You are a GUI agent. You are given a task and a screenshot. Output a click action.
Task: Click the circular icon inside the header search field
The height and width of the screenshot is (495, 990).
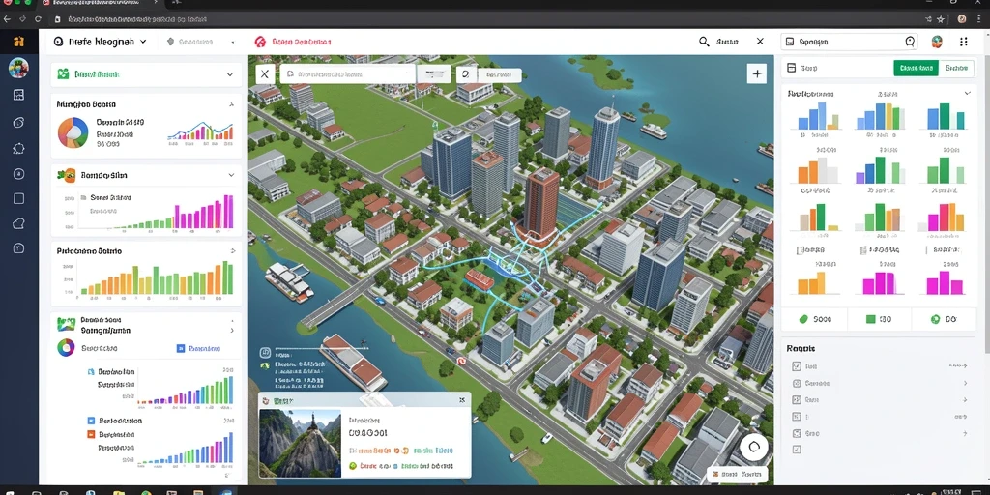pos(910,42)
